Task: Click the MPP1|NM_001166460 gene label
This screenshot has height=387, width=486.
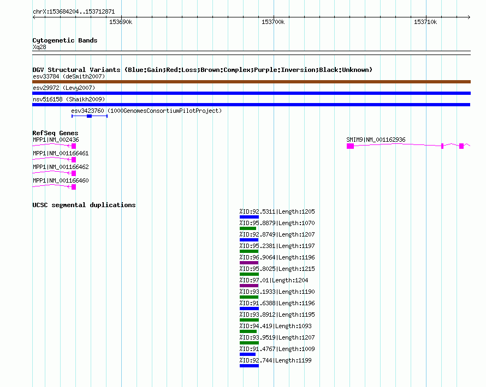Action: coord(61,180)
